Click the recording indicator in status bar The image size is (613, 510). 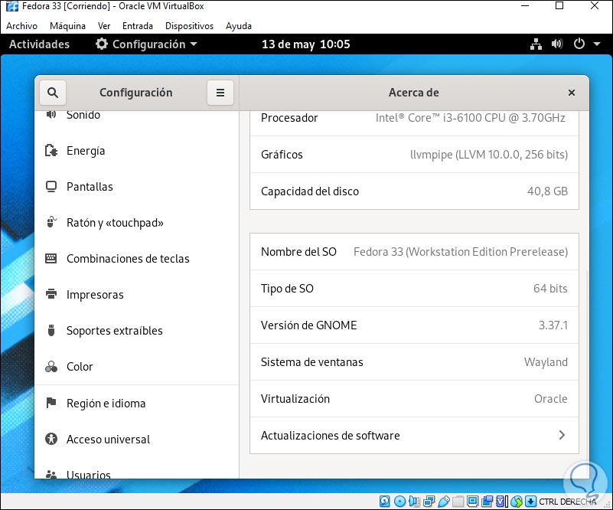487,501
